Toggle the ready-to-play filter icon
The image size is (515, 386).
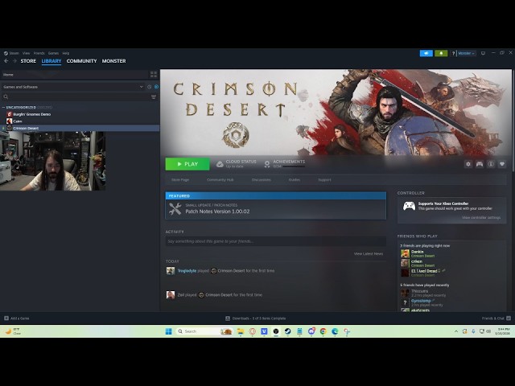(156, 87)
